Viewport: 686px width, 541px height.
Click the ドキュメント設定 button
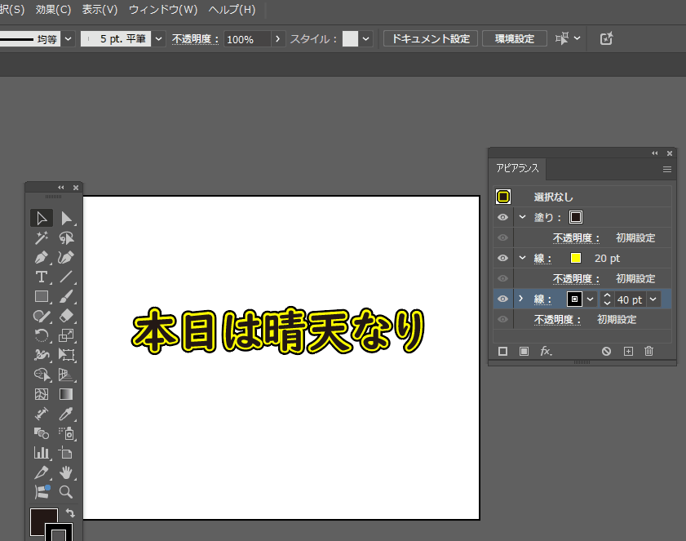(x=431, y=39)
